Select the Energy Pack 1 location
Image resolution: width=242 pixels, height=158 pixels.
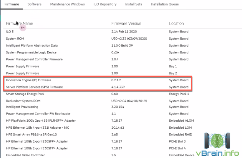(x=179, y=94)
